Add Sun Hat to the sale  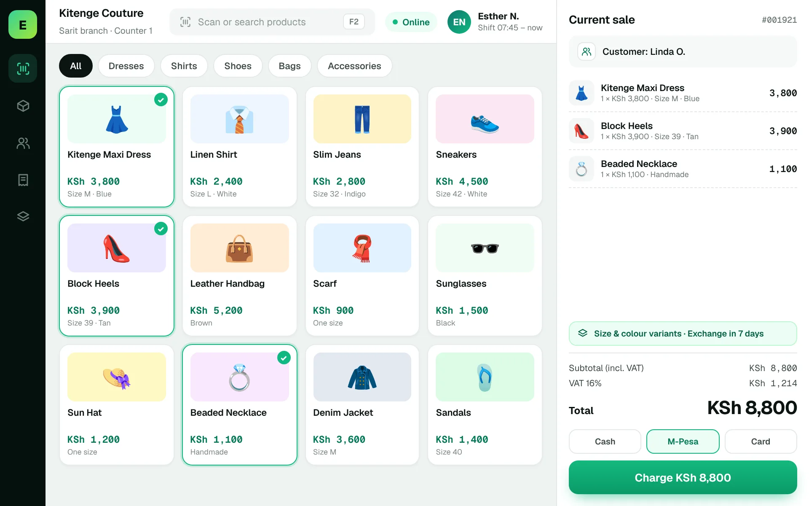[x=117, y=405]
